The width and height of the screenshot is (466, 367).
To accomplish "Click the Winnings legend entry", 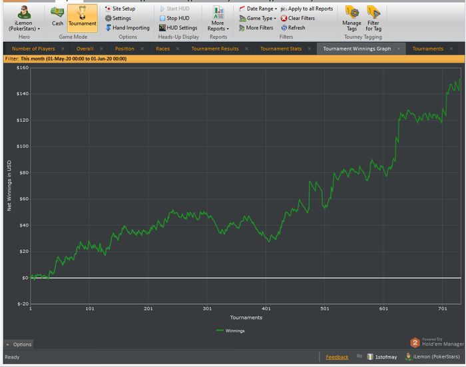I will point(231,330).
